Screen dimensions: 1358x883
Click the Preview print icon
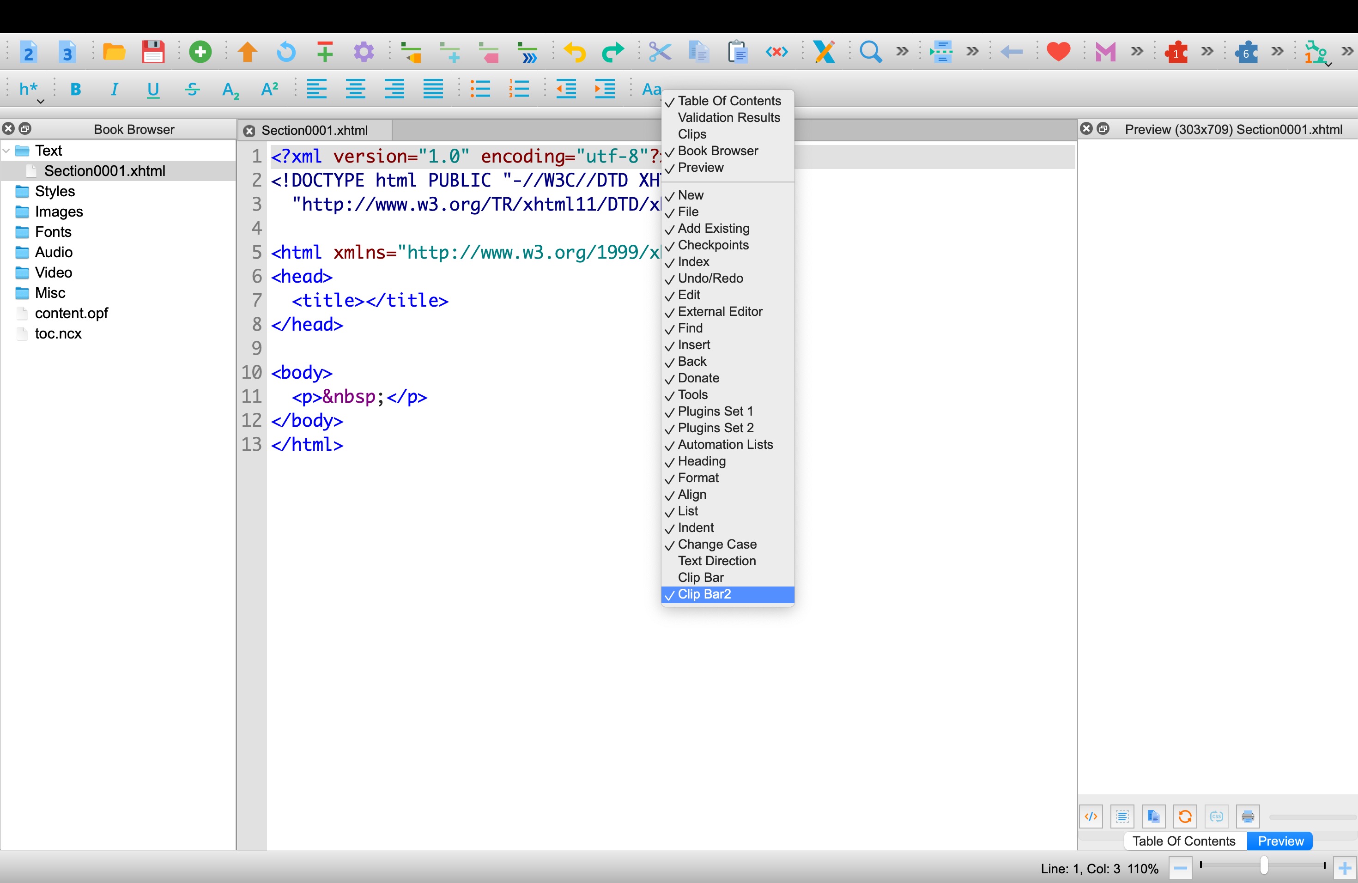point(1247,816)
